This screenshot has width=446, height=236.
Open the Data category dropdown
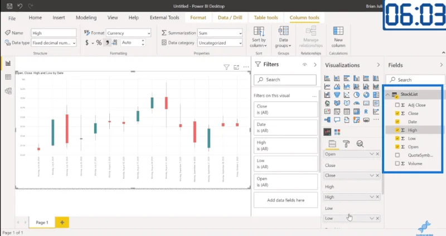tap(220, 43)
